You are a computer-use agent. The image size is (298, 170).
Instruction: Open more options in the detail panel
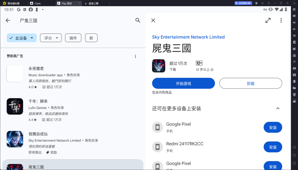coord(281,20)
